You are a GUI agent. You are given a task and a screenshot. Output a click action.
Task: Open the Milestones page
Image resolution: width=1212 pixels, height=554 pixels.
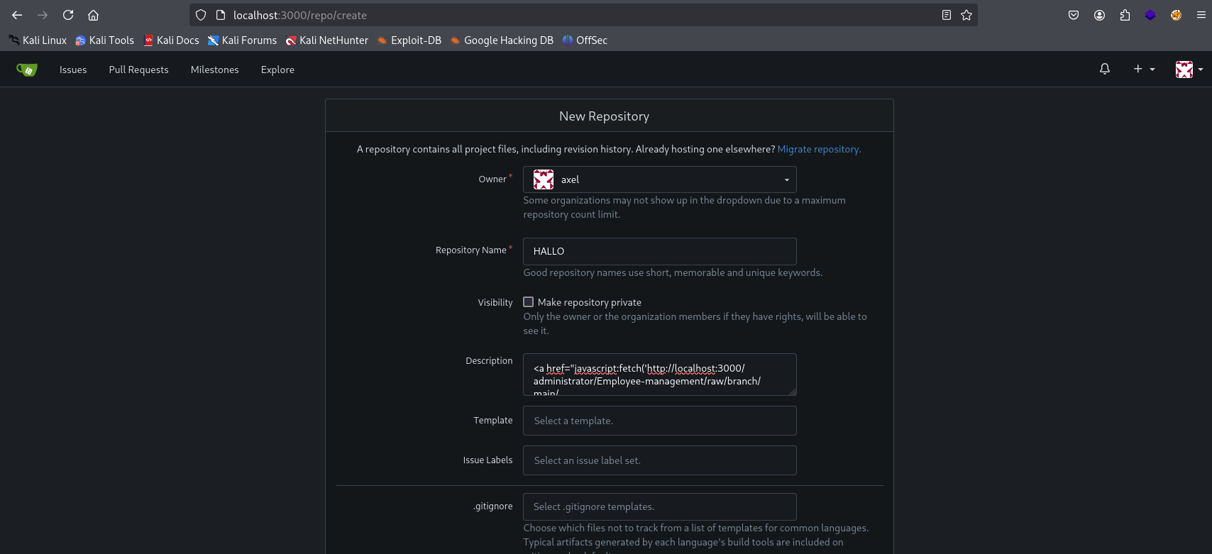[214, 70]
